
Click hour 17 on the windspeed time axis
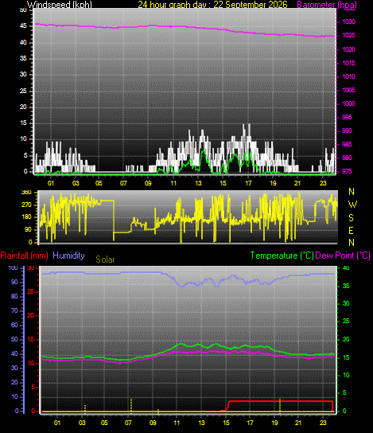coord(248,183)
